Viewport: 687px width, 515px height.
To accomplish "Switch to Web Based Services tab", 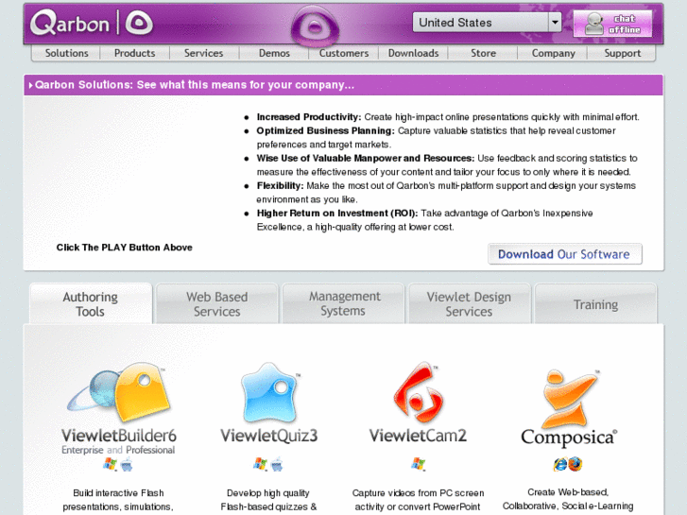I will click(x=217, y=303).
